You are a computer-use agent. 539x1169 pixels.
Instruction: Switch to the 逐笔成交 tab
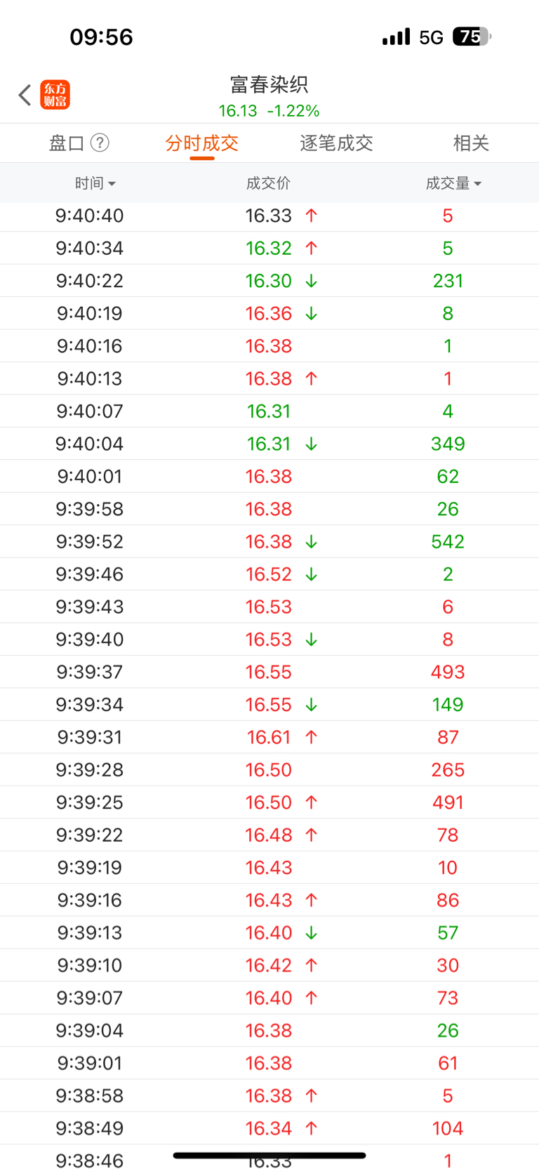point(336,143)
